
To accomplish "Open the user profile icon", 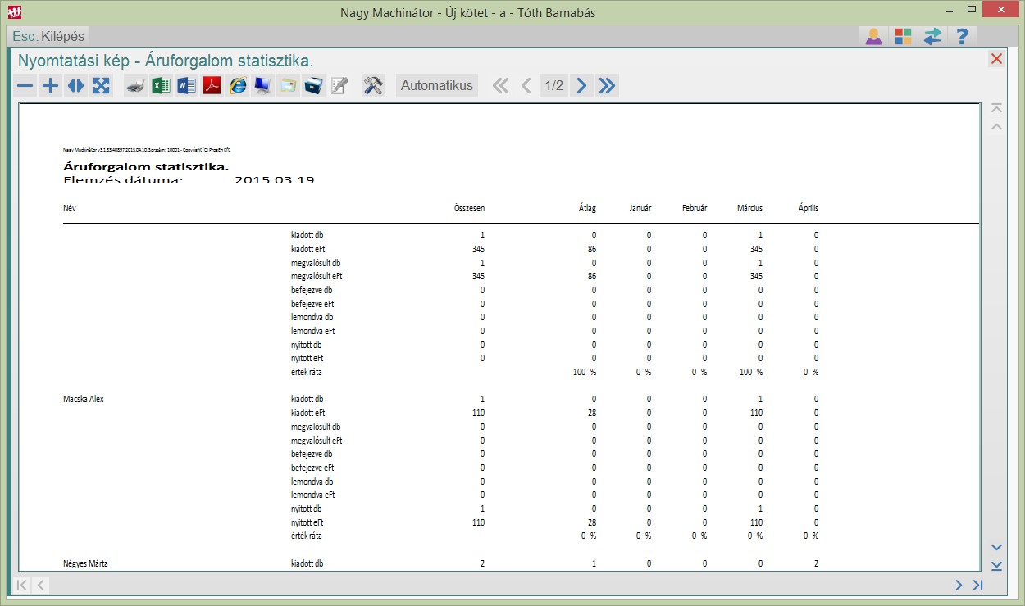I will 873,37.
